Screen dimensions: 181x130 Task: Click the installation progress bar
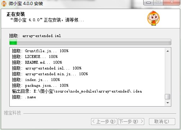[90, 42]
